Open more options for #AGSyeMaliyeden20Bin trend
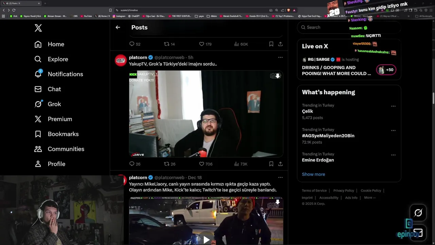Image resolution: width=435 pixels, height=245 pixels. point(393,131)
